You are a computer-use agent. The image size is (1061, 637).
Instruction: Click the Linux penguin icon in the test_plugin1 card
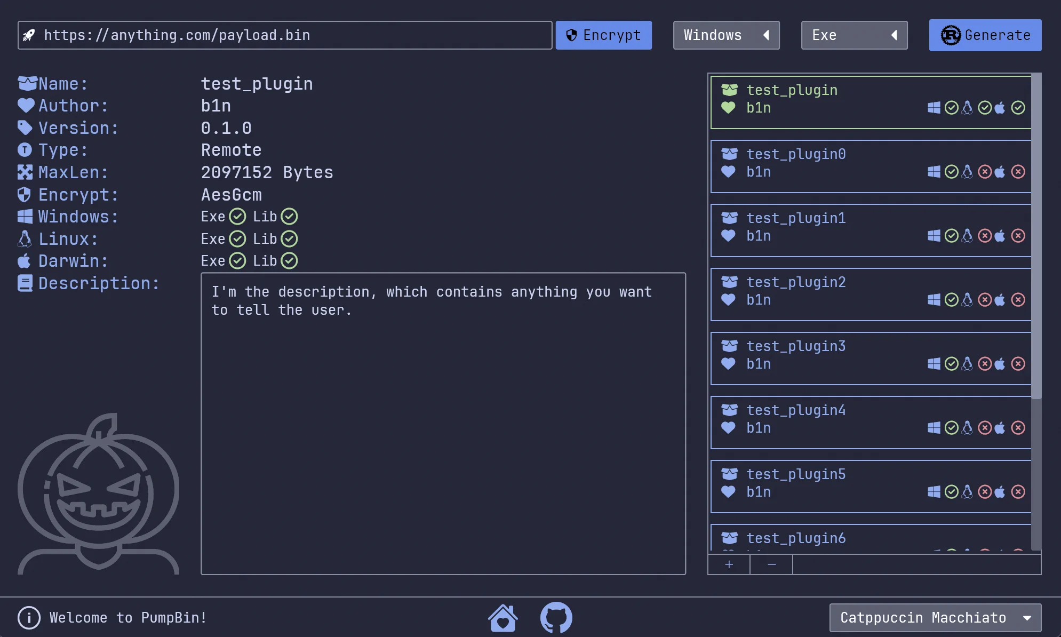[967, 235]
